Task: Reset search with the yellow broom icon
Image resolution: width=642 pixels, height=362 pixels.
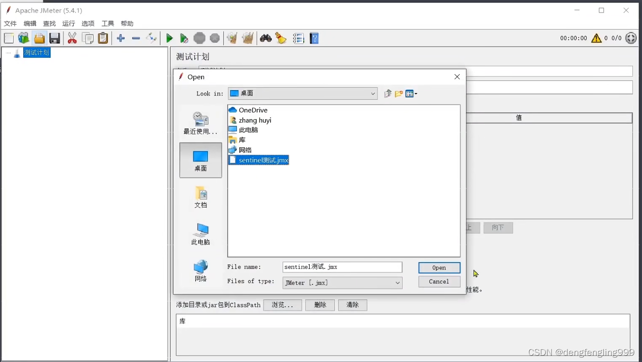Action: point(281,38)
